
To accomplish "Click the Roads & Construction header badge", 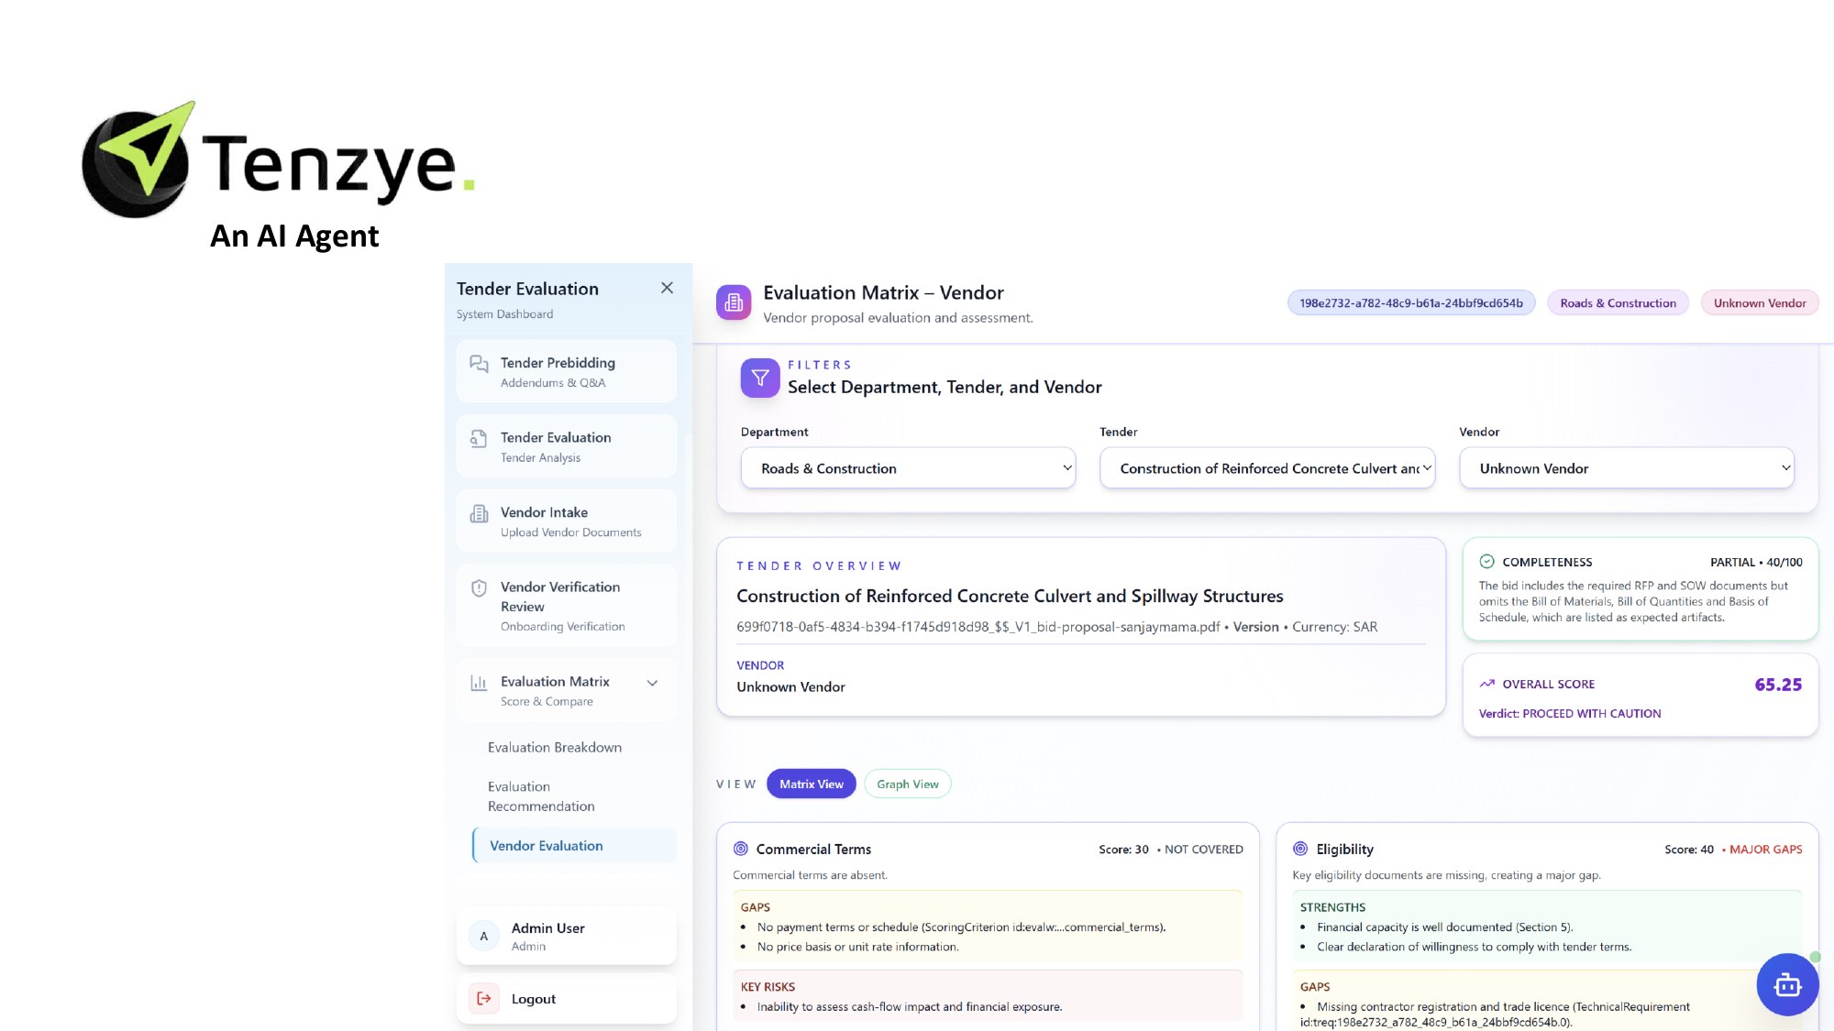I will coord(1619,302).
